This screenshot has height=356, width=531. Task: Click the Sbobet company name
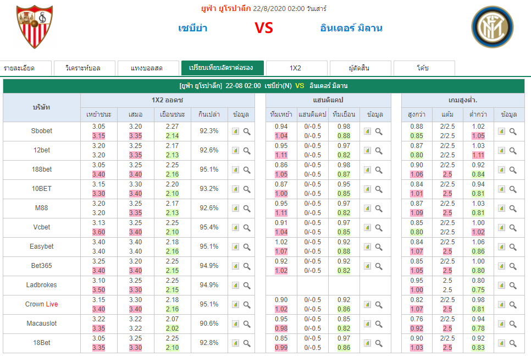point(42,131)
